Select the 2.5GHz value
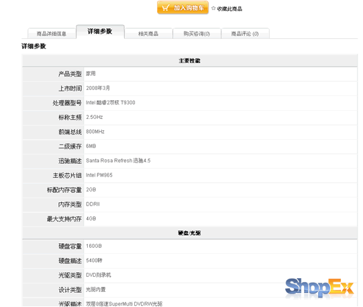This screenshot has width=363, height=307. pos(94,117)
